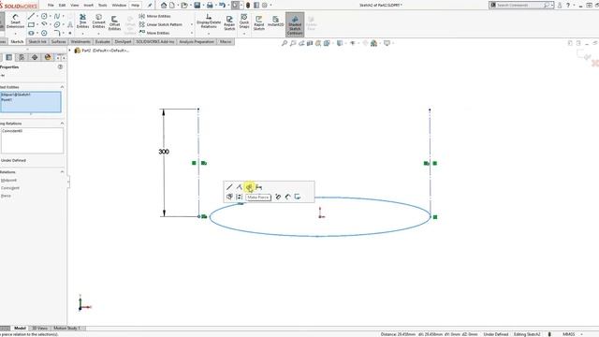The image size is (599, 337).
Task: Click the Rebuild traffic-light icon
Action: pos(248,6)
